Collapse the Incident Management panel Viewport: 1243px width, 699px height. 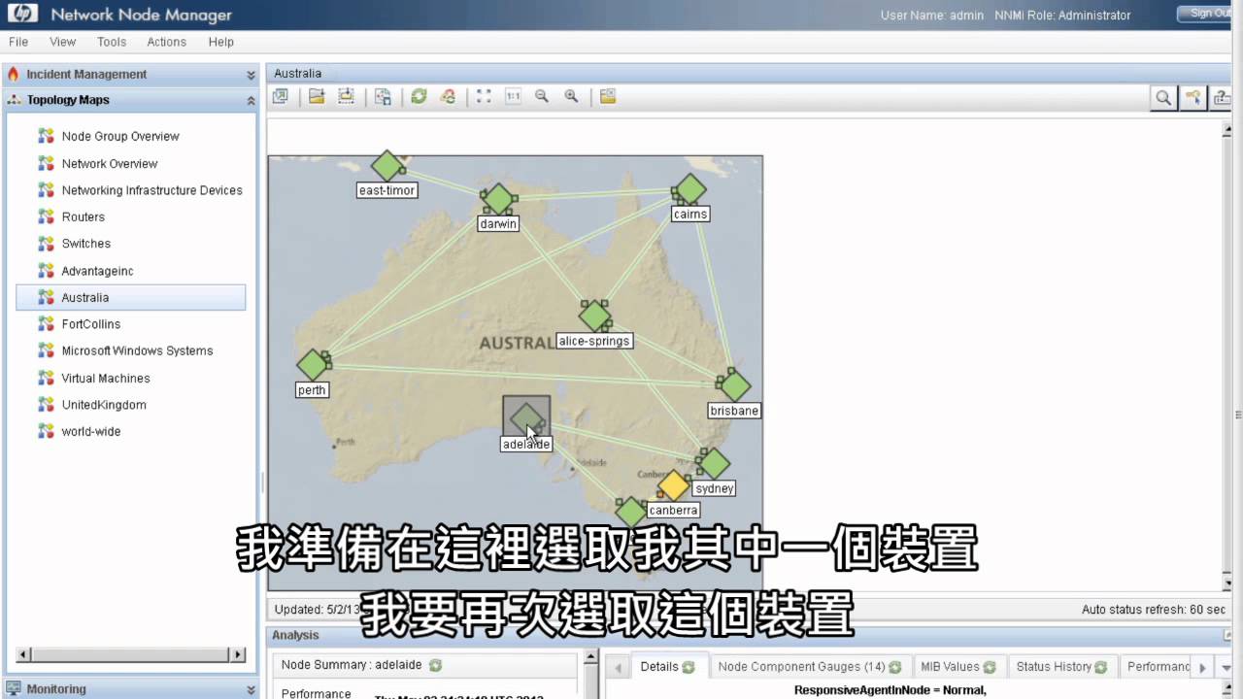(251, 75)
